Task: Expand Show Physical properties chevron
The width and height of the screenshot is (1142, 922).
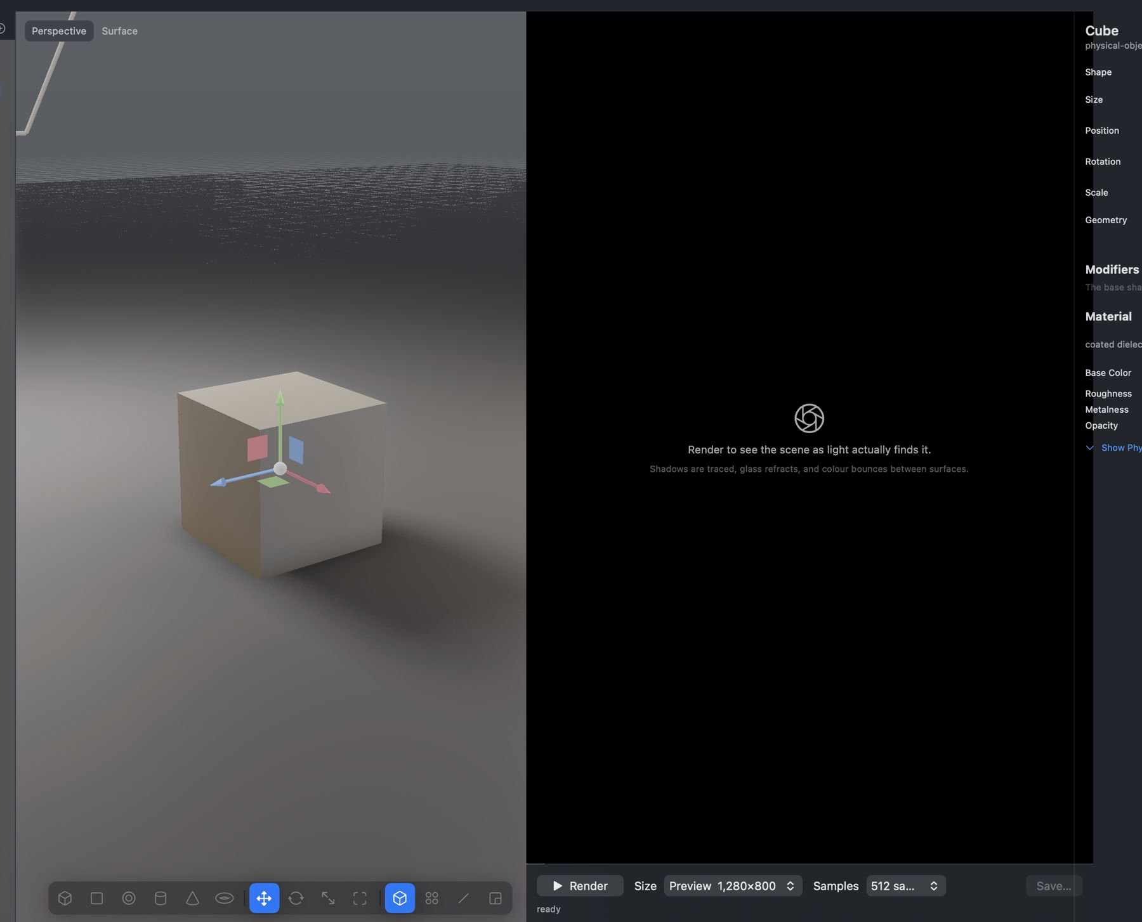Action: point(1089,448)
